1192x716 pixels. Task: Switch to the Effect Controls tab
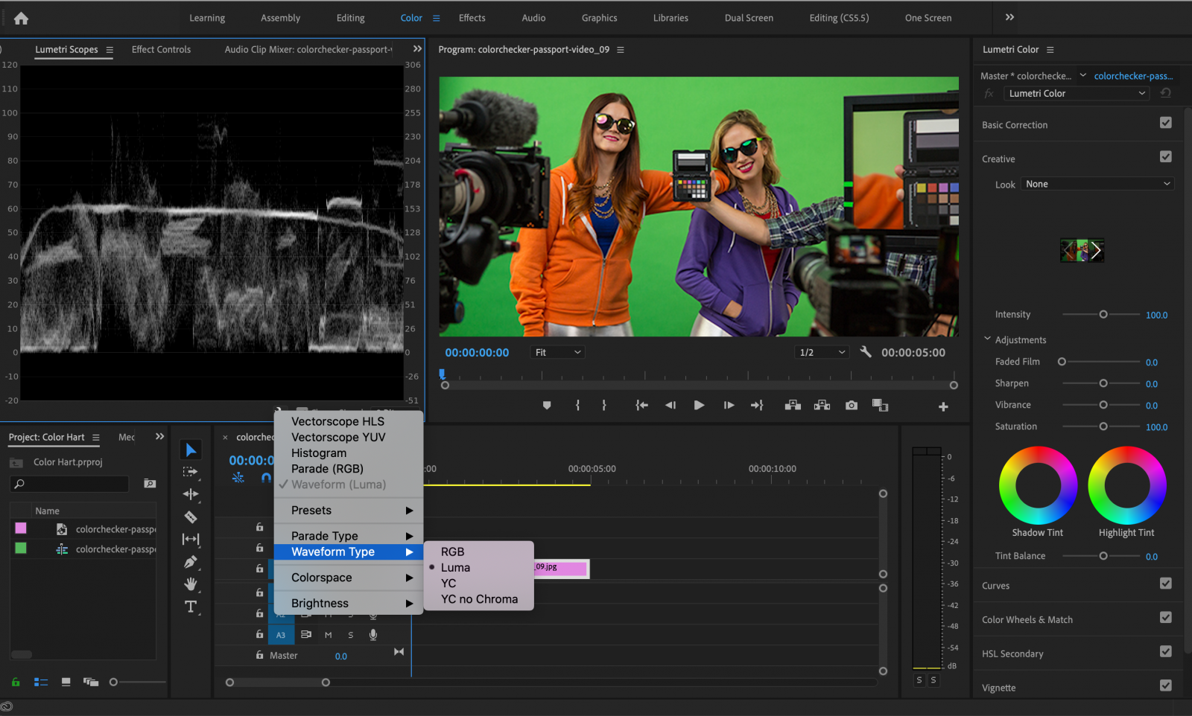[x=160, y=49]
